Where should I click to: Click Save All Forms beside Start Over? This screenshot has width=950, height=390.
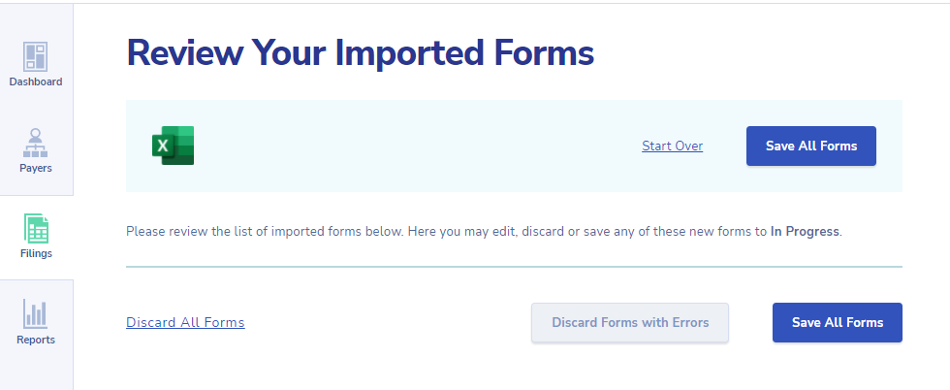(x=811, y=146)
